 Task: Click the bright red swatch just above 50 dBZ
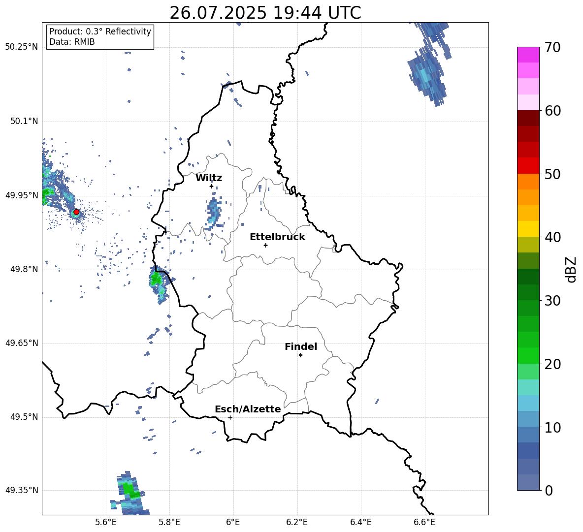coord(528,166)
